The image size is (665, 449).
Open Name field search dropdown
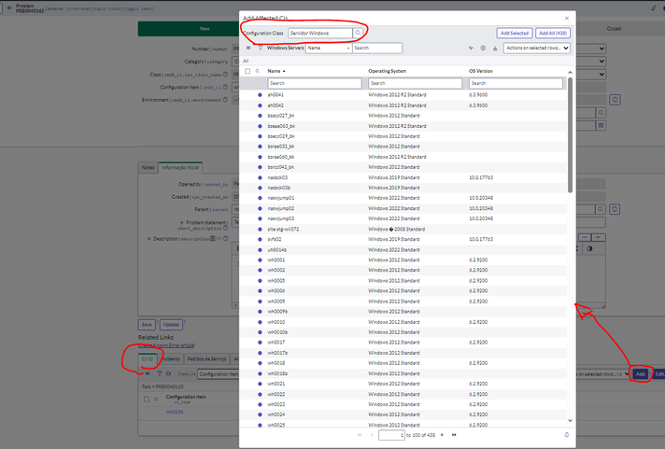tap(329, 49)
